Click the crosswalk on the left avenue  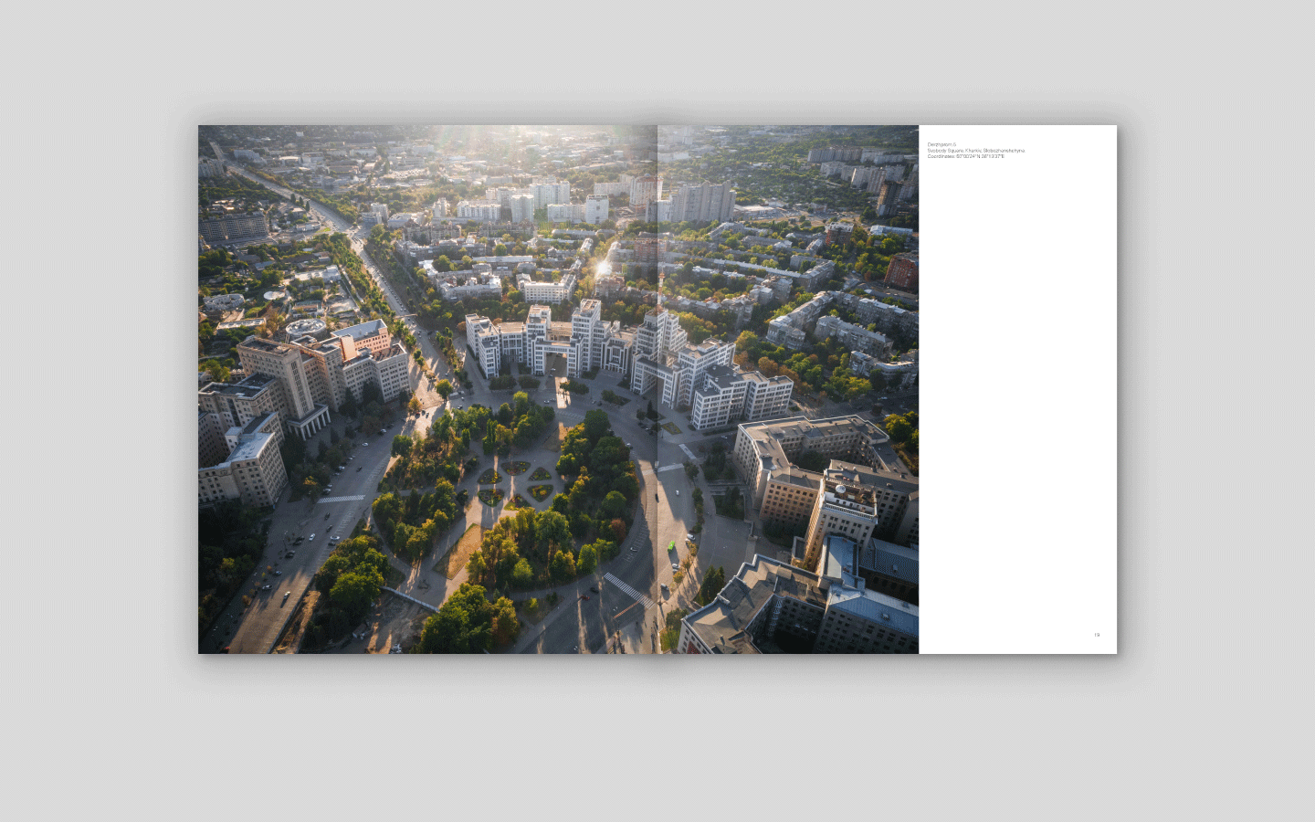tap(341, 499)
